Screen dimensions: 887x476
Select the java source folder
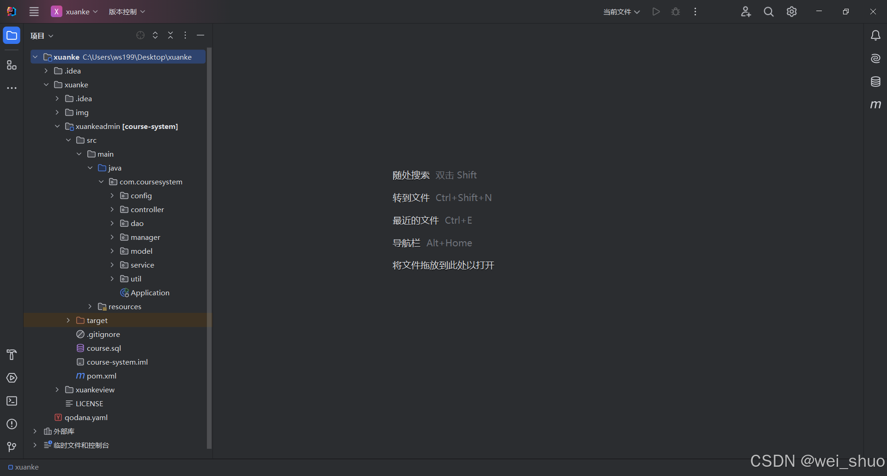tap(109, 168)
